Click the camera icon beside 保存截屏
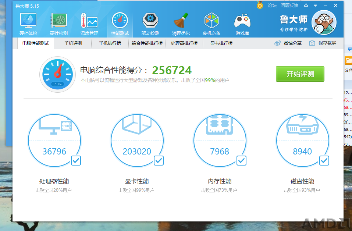Viewport: 352px width, 231px height. coord(312,43)
